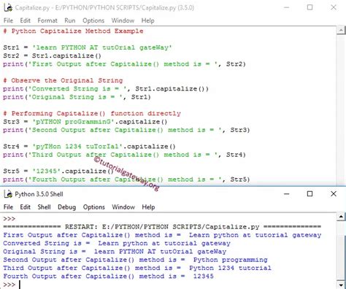
Task: Click Shell output 'Third Output' Python 1234 tutorial
Action: [137, 268]
